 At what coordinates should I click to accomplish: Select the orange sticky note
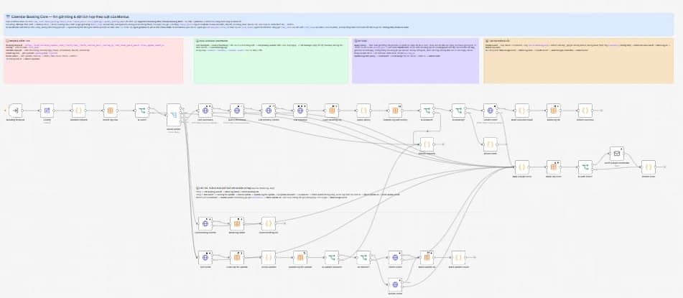578,60
